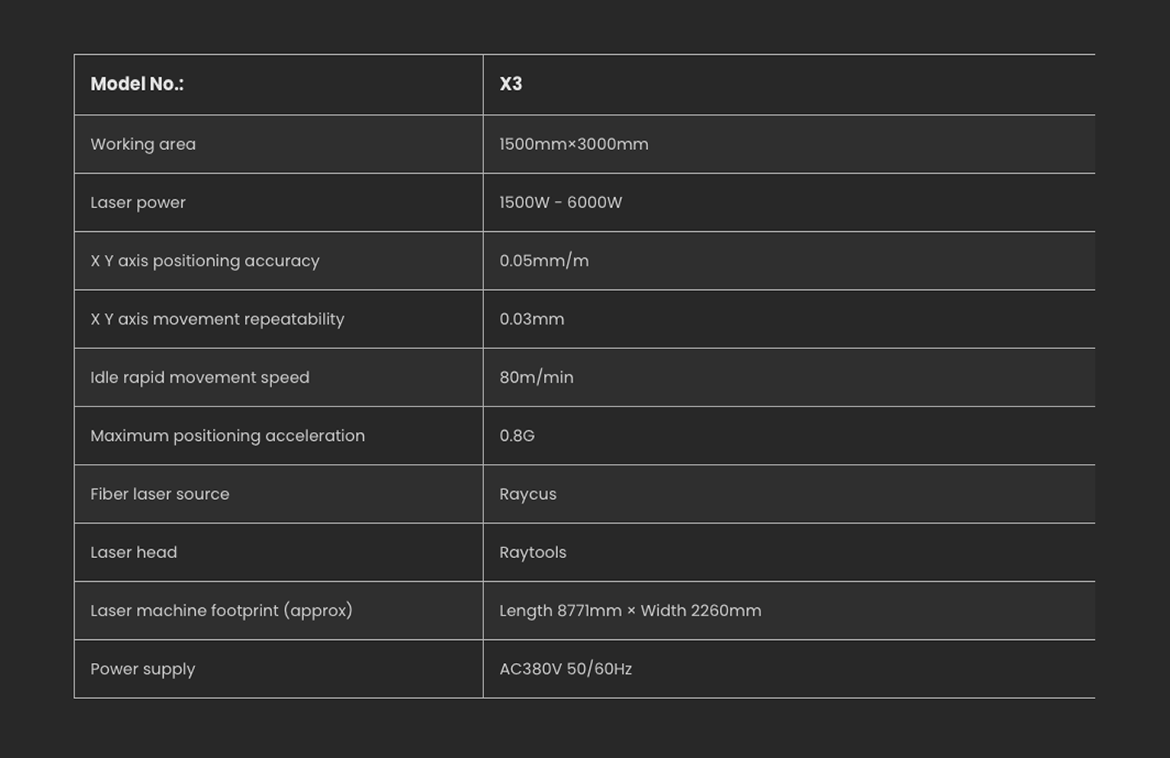Select the Laser power row label
Image resolution: width=1170 pixels, height=758 pixels.
(138, 202)
